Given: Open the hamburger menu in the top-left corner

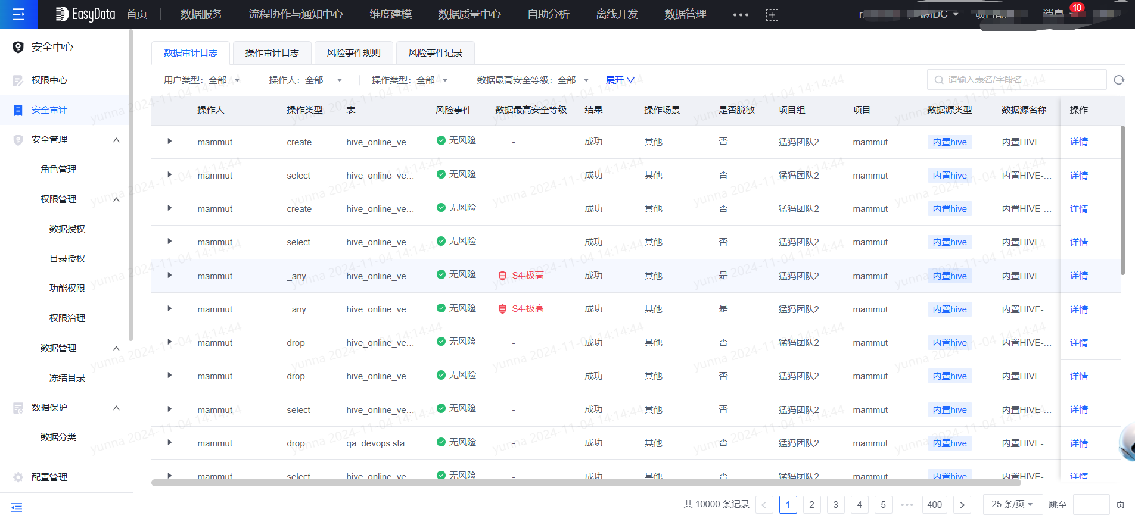Looking at the screenshot, I should tap(18, 14).
